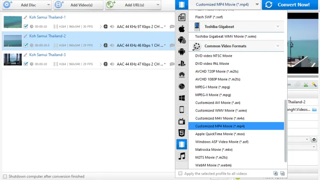Viewport: 320px width, 180px height.
Task: Enable Apply the selected profile to all videos
Action: click(180, 174)
